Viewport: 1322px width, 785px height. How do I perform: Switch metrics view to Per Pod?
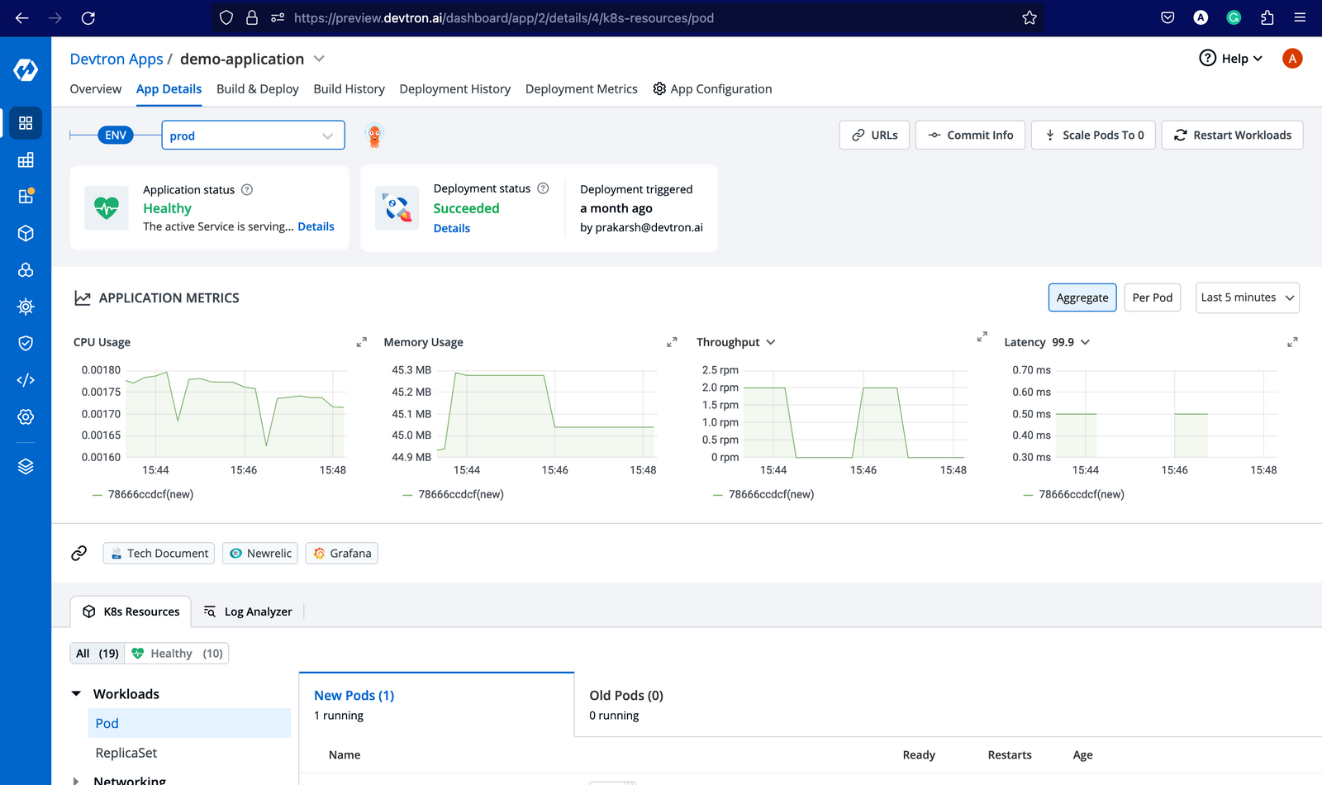point(1152,297)
